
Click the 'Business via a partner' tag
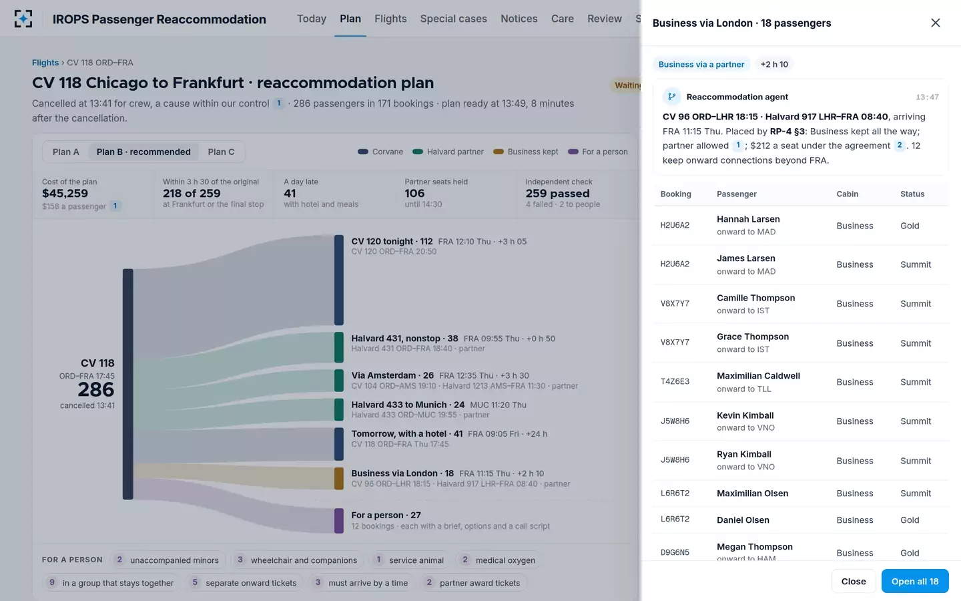[x=701, y=64]
